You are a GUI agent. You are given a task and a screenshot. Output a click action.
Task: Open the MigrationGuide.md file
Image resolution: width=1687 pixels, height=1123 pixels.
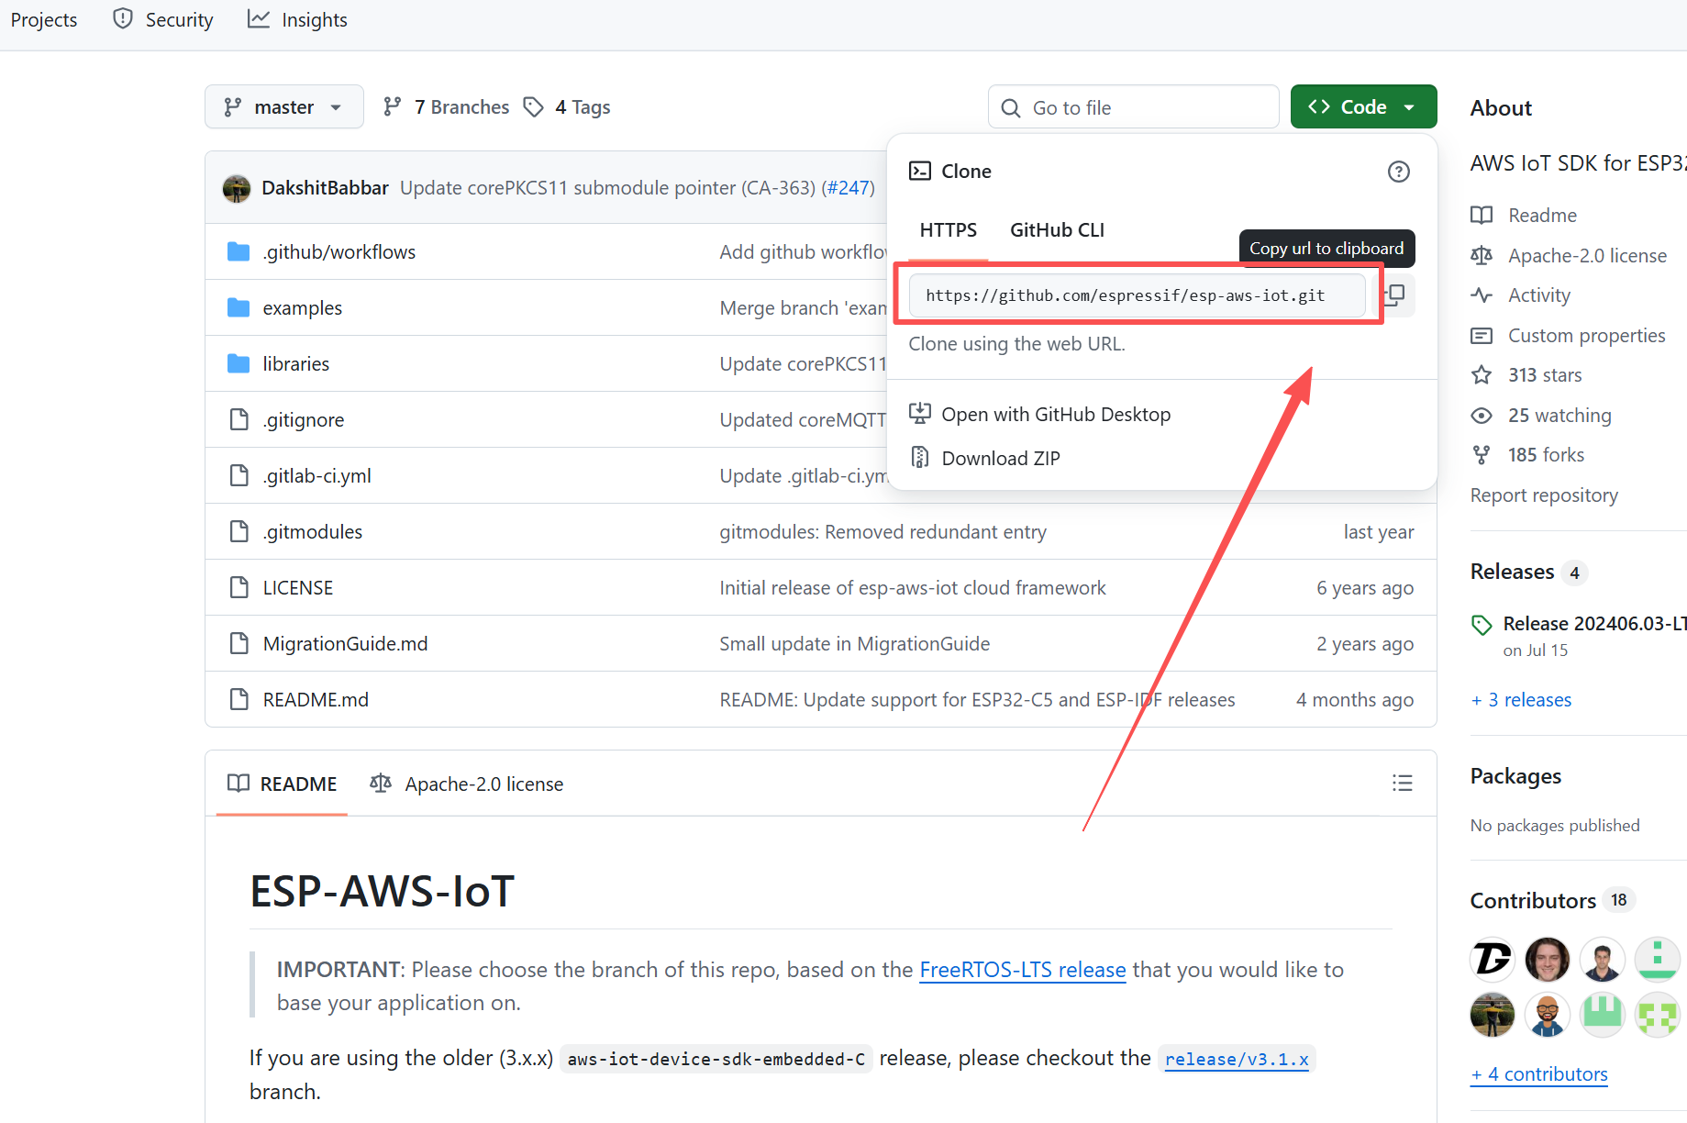tap(345, 644)
